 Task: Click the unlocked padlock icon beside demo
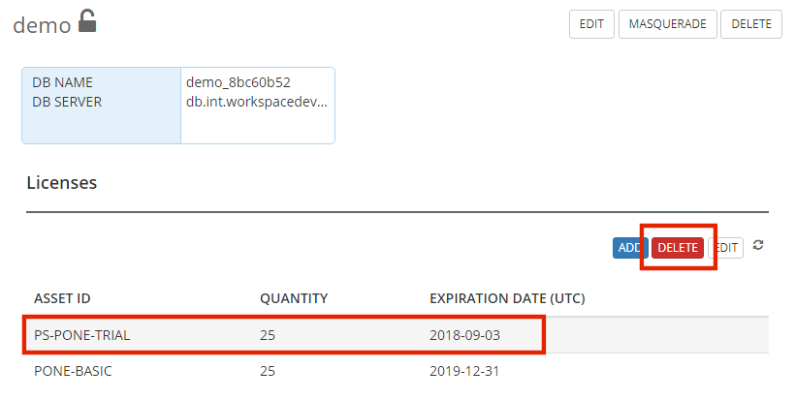click(x=87, y=21)
